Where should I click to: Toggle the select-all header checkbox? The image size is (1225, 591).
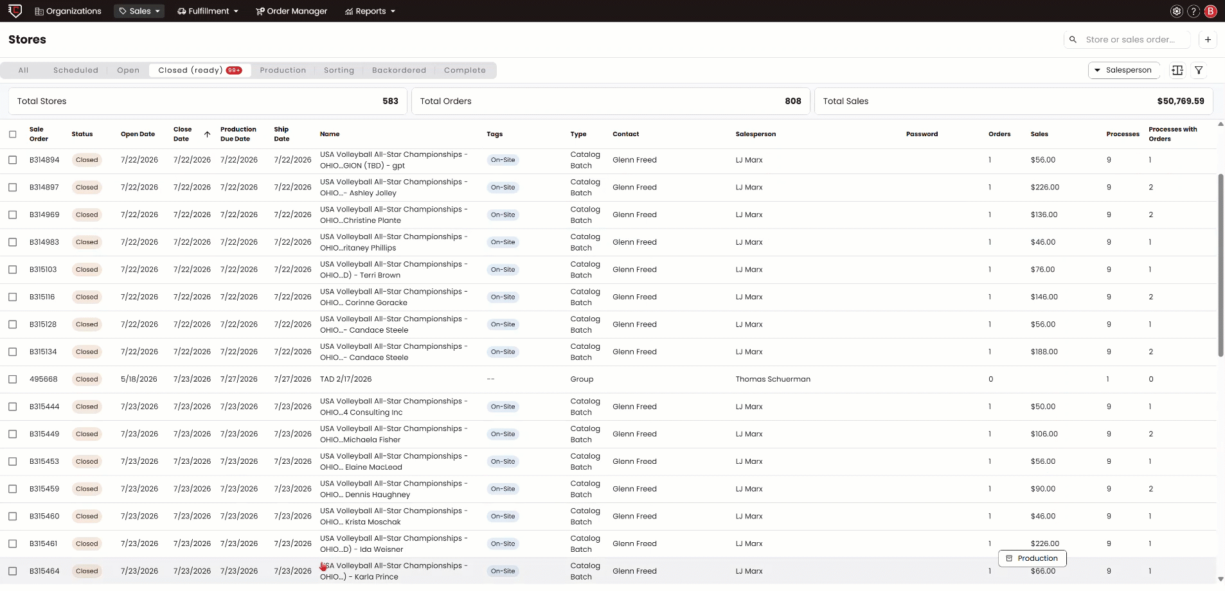coord(13,134)
